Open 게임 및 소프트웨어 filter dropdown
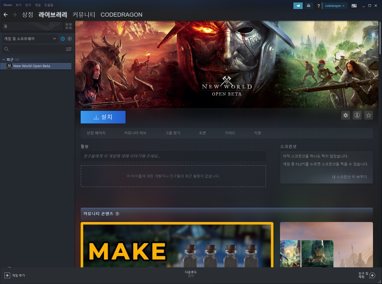 click(x=30, y=39)
